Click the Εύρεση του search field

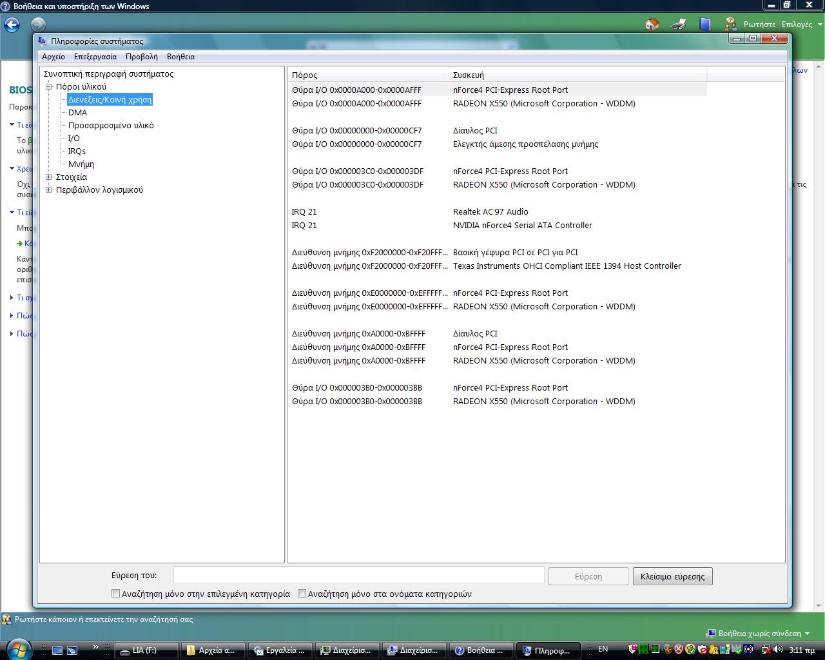[x=359, y=575]
